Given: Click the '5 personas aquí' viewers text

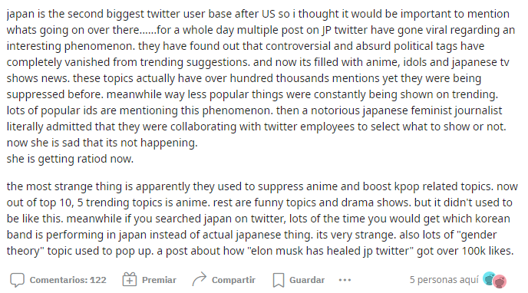Looking at the screenshot, I should (444, 280).
